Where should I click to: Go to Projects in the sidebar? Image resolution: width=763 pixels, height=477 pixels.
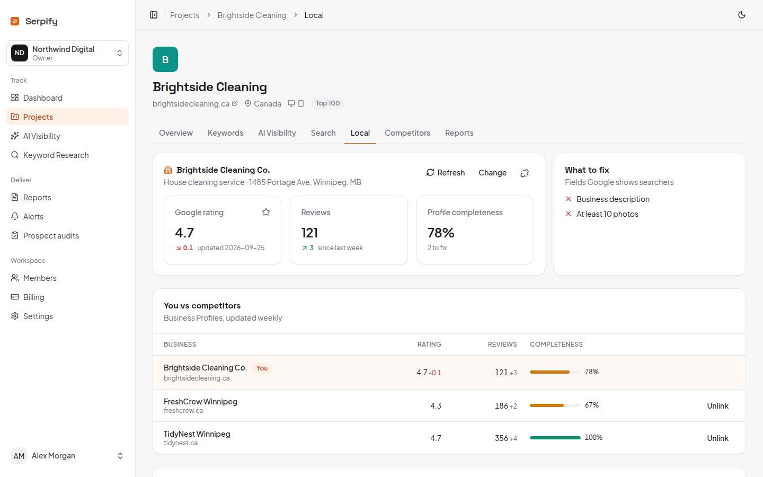(67, 117)
